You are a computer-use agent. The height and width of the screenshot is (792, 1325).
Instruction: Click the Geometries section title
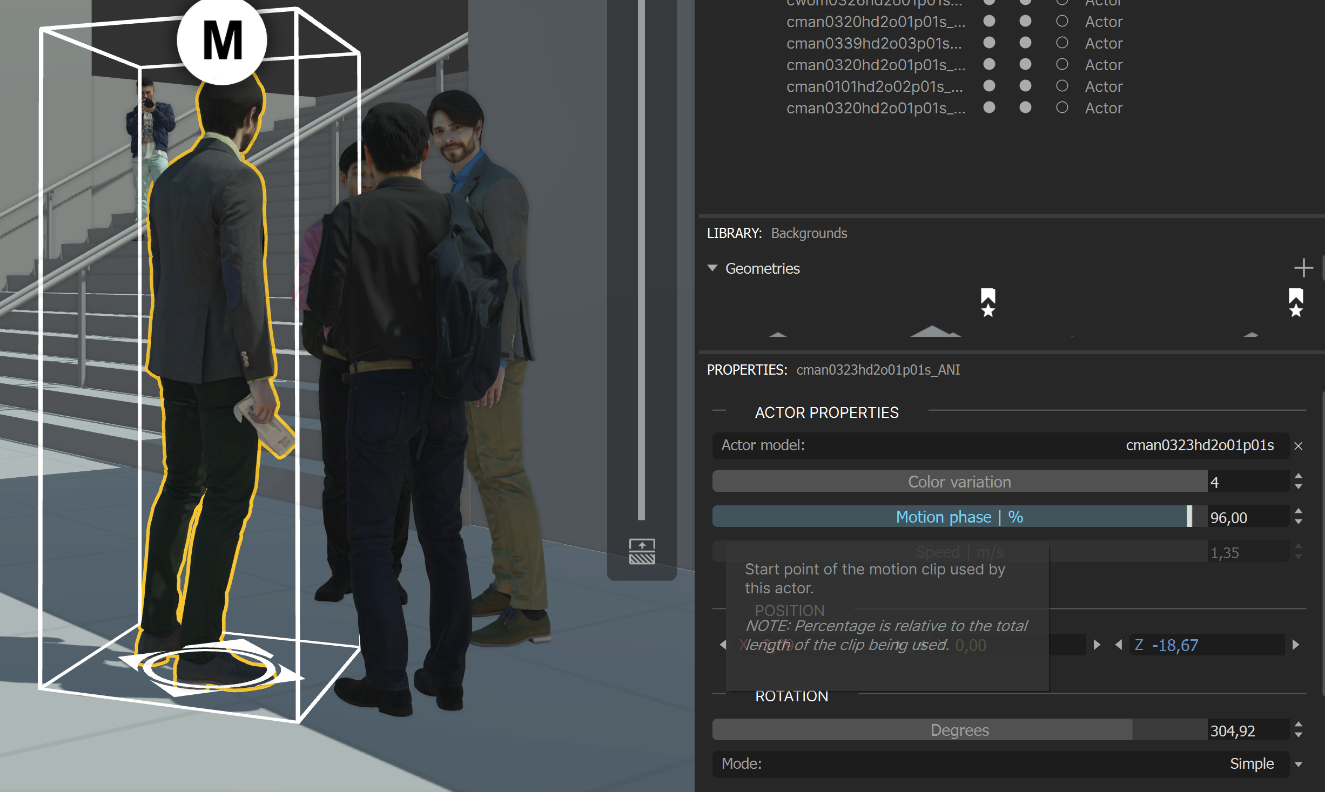[762, 268]
